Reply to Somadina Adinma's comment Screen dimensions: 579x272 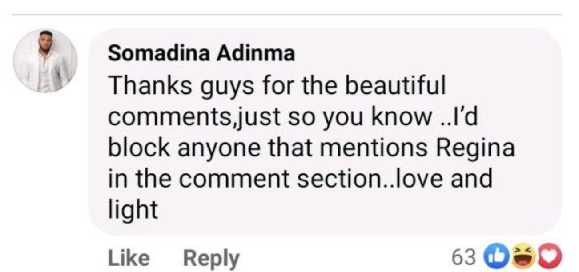point(211,258)
